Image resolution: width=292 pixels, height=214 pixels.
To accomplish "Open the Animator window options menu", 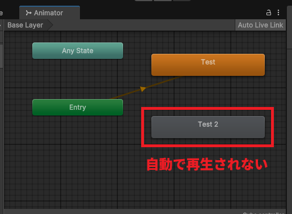I will [x=278, y=12].
